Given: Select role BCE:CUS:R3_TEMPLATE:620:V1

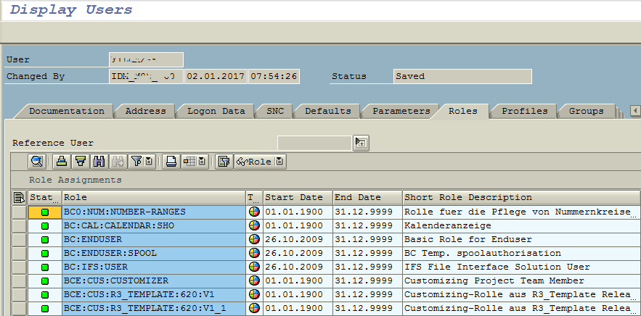Looking at the screenshot, I should (x=154, y=294).
